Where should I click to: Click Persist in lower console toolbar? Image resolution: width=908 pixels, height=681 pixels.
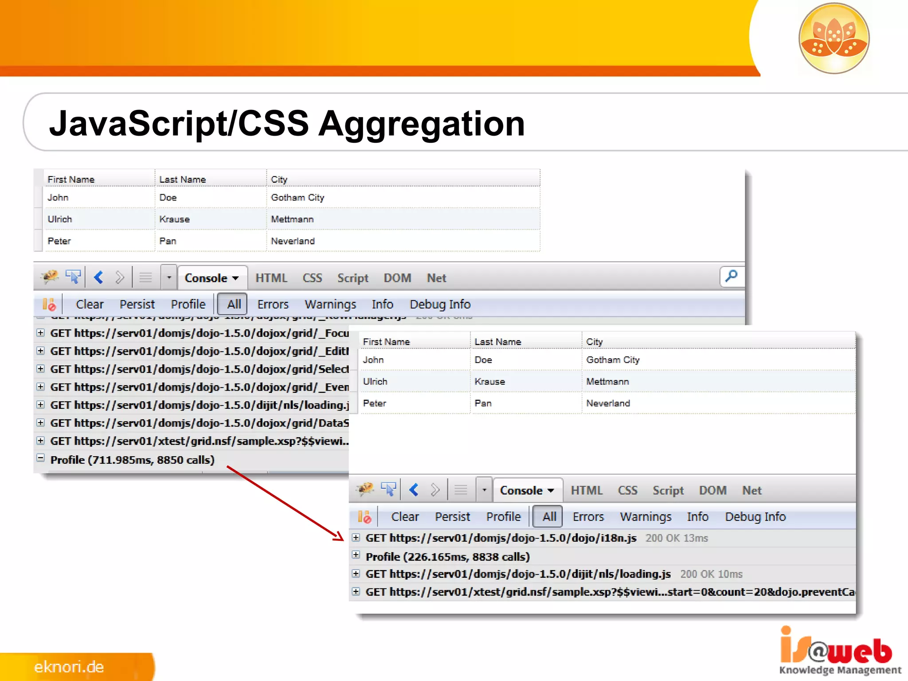pyautogui.click(x=452, y=517)
